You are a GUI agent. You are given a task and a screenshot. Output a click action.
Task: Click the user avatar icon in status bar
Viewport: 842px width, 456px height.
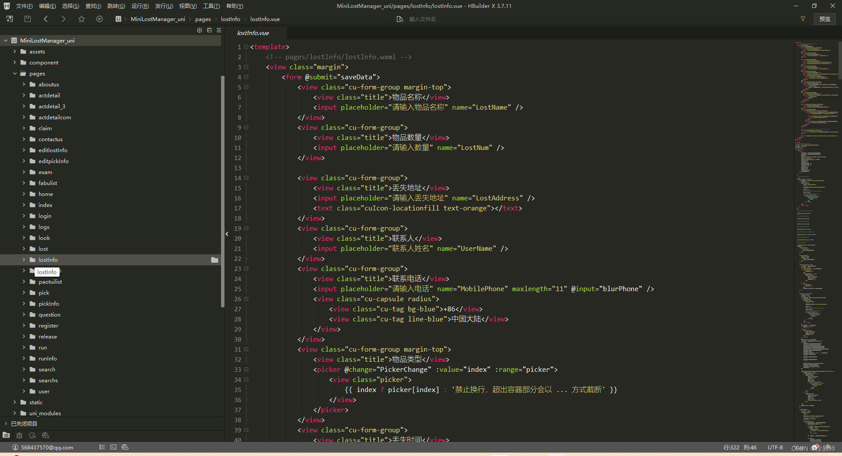coord(15,447)
